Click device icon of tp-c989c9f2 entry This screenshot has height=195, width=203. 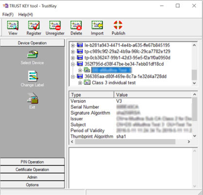click(x=80, y=51)
